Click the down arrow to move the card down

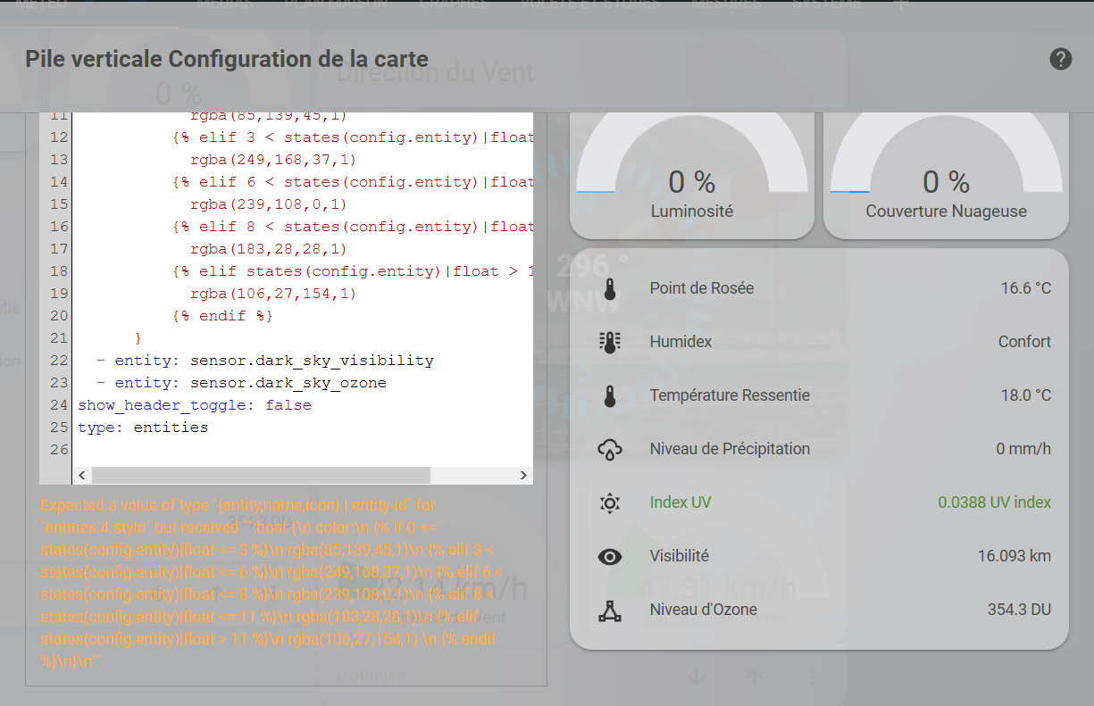(696, 677)
